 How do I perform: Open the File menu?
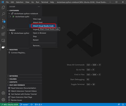pos(7,2)
